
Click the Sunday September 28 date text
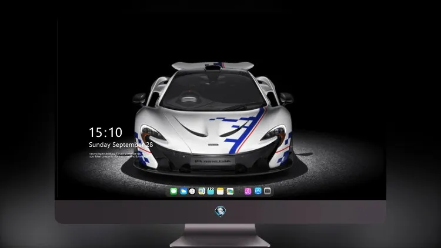(x=121, y=145)
